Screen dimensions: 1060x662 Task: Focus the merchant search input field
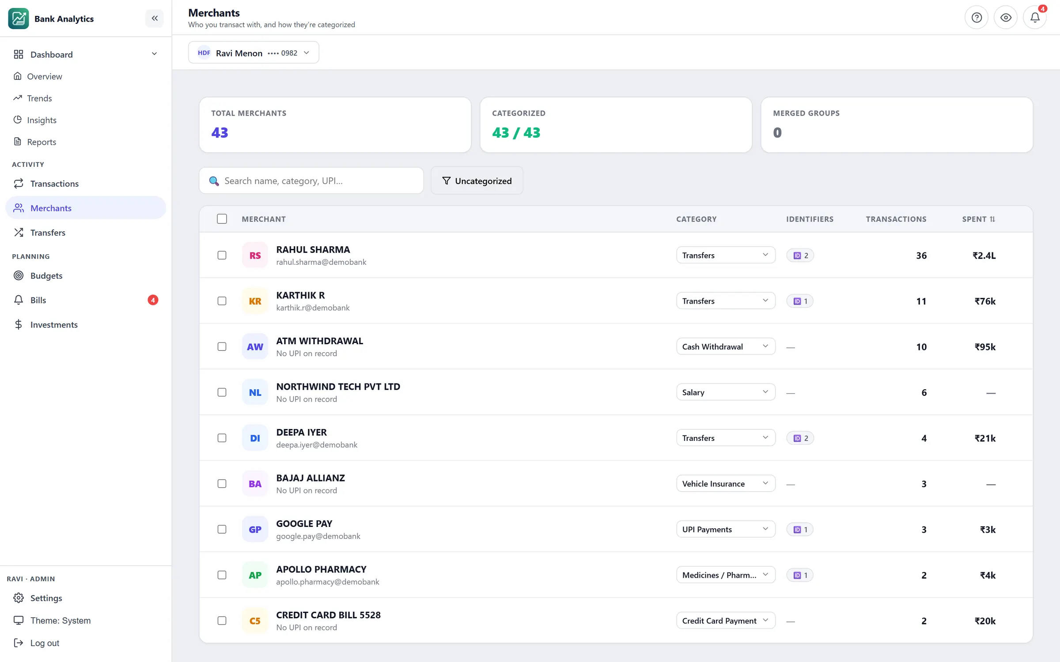click(311, 181)
